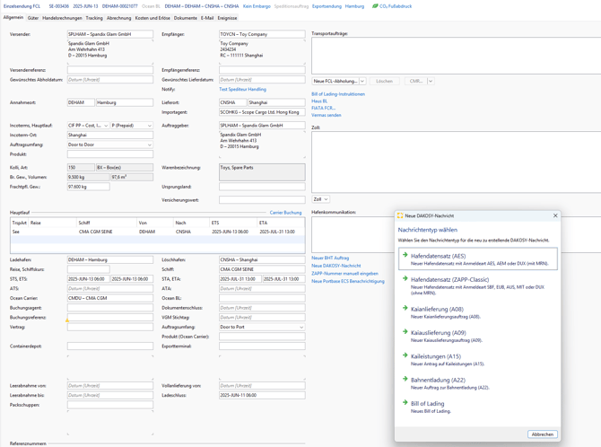Click the Neue DAKOSY-Nachricht dialog title icon

tap(400, 215)
